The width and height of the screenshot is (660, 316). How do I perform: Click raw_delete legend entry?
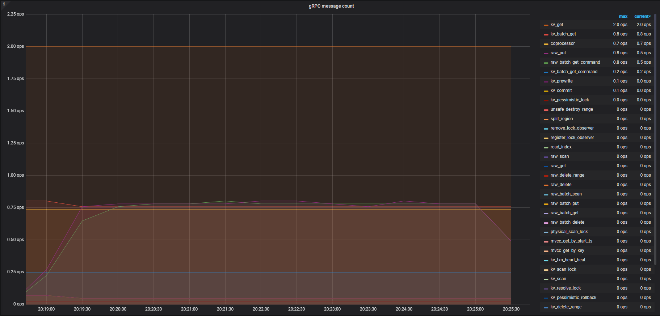[x=561, y=185]
